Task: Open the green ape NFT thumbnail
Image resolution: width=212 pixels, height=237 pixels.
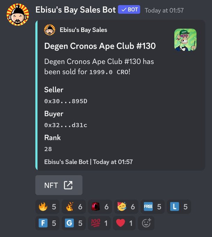Action: (x=185, y=40)
